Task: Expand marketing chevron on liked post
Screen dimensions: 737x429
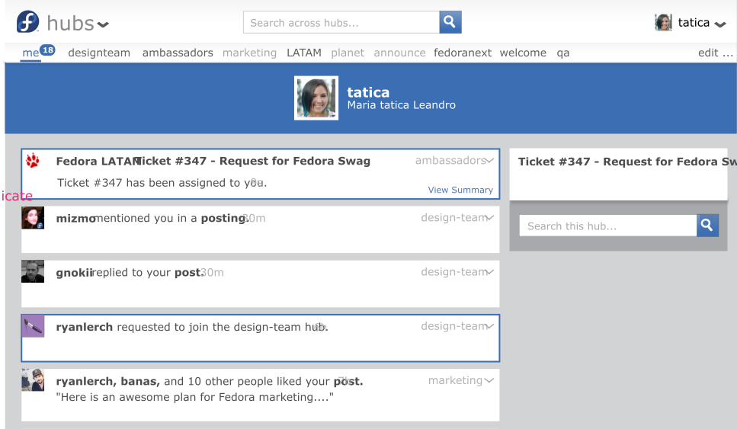Action: pyautogui.click(x=489, y=380)
